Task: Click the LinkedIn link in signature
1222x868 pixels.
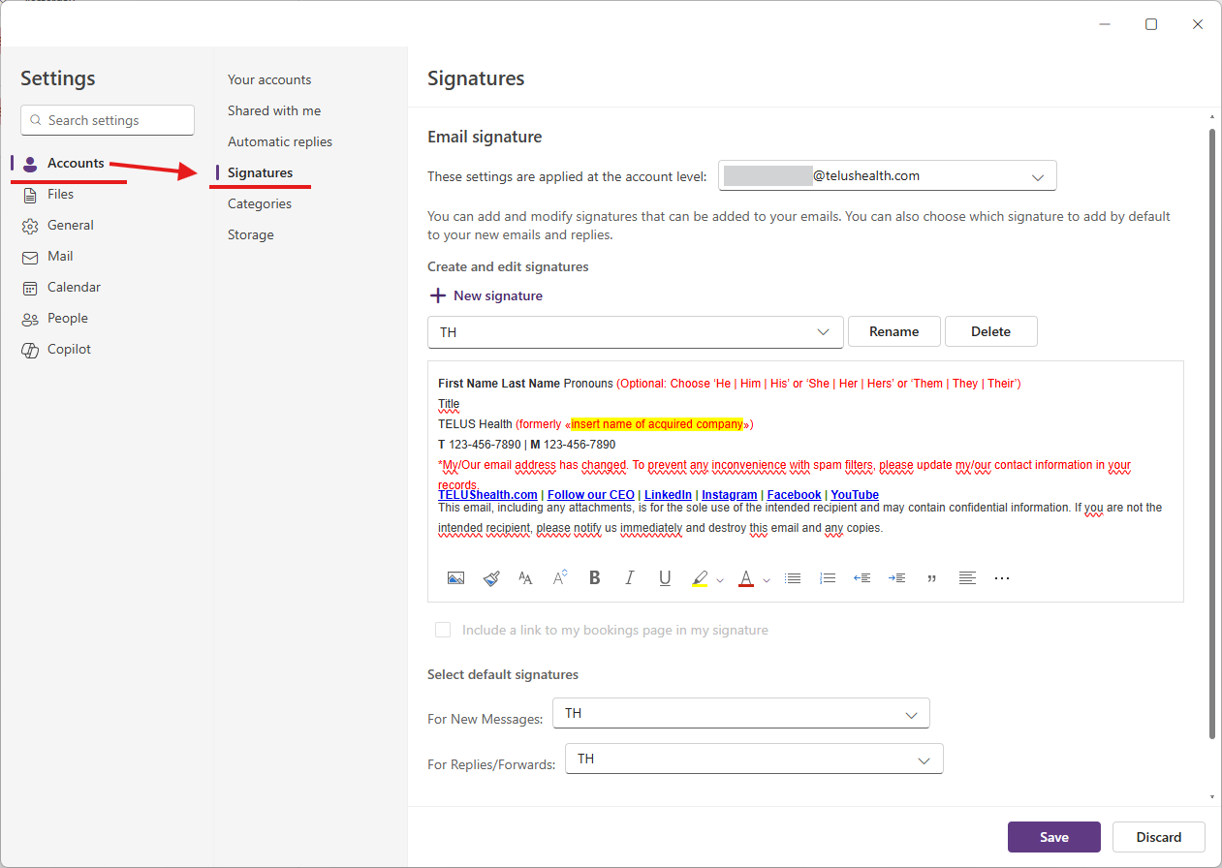Action: (x=668, y=495)
